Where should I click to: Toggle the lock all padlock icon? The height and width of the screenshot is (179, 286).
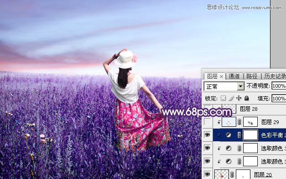click(247, 98)
